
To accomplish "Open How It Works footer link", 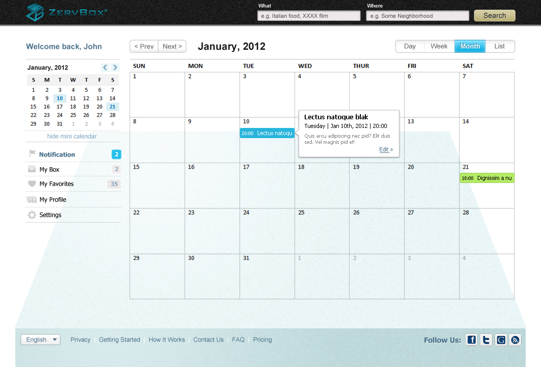I will coord(167,340).
